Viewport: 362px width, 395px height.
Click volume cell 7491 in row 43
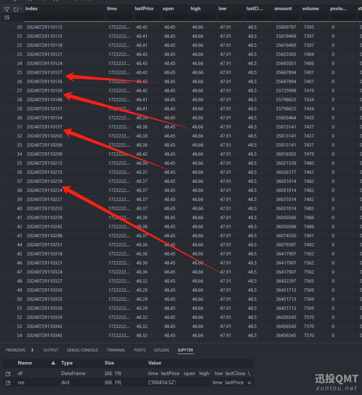pyautogui.click(x=309, y=235)
